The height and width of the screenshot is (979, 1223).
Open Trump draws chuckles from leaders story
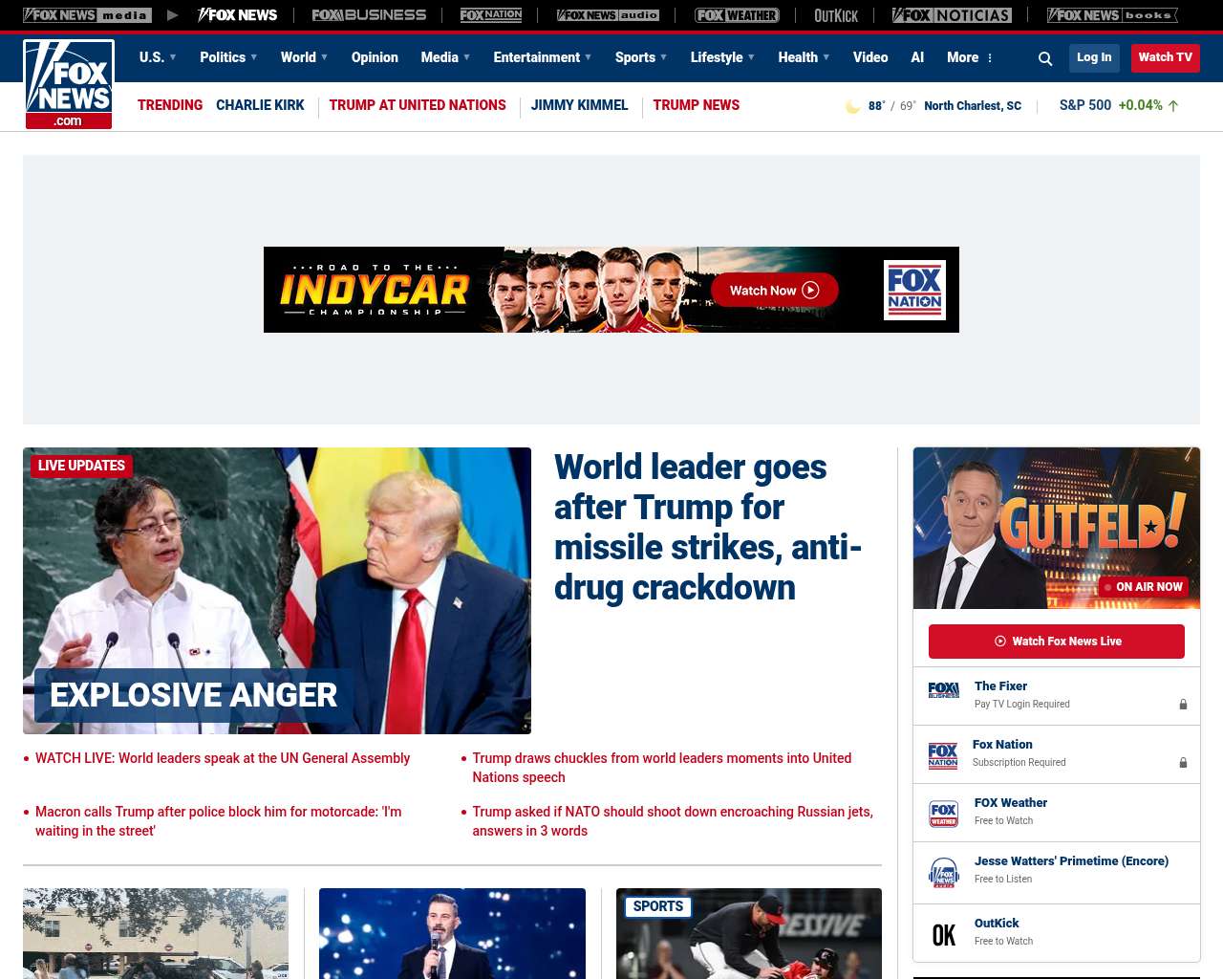pos(662,768)
